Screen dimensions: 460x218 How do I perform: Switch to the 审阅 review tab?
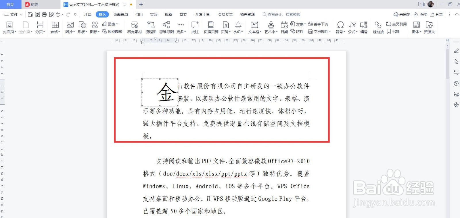coord(154,14)
